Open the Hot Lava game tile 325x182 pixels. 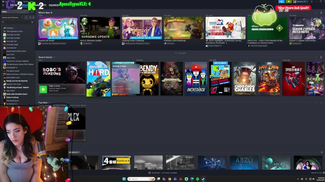[x=269, y=79]
